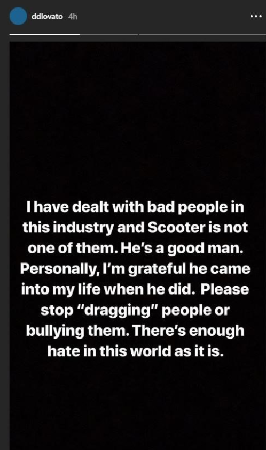Click the white filled portion of story progress bar
The height and width of the screenshot is (450, 266).
45,34
